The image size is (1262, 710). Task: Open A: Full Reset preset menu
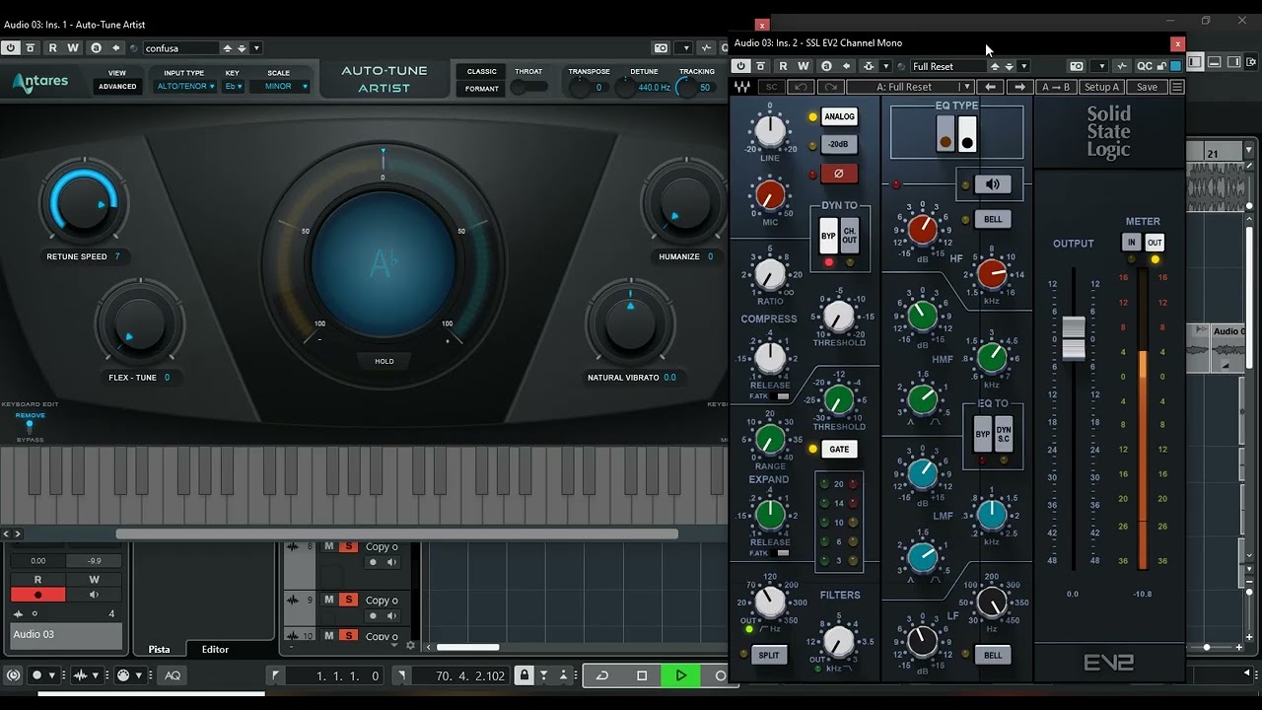pos(911,87)
